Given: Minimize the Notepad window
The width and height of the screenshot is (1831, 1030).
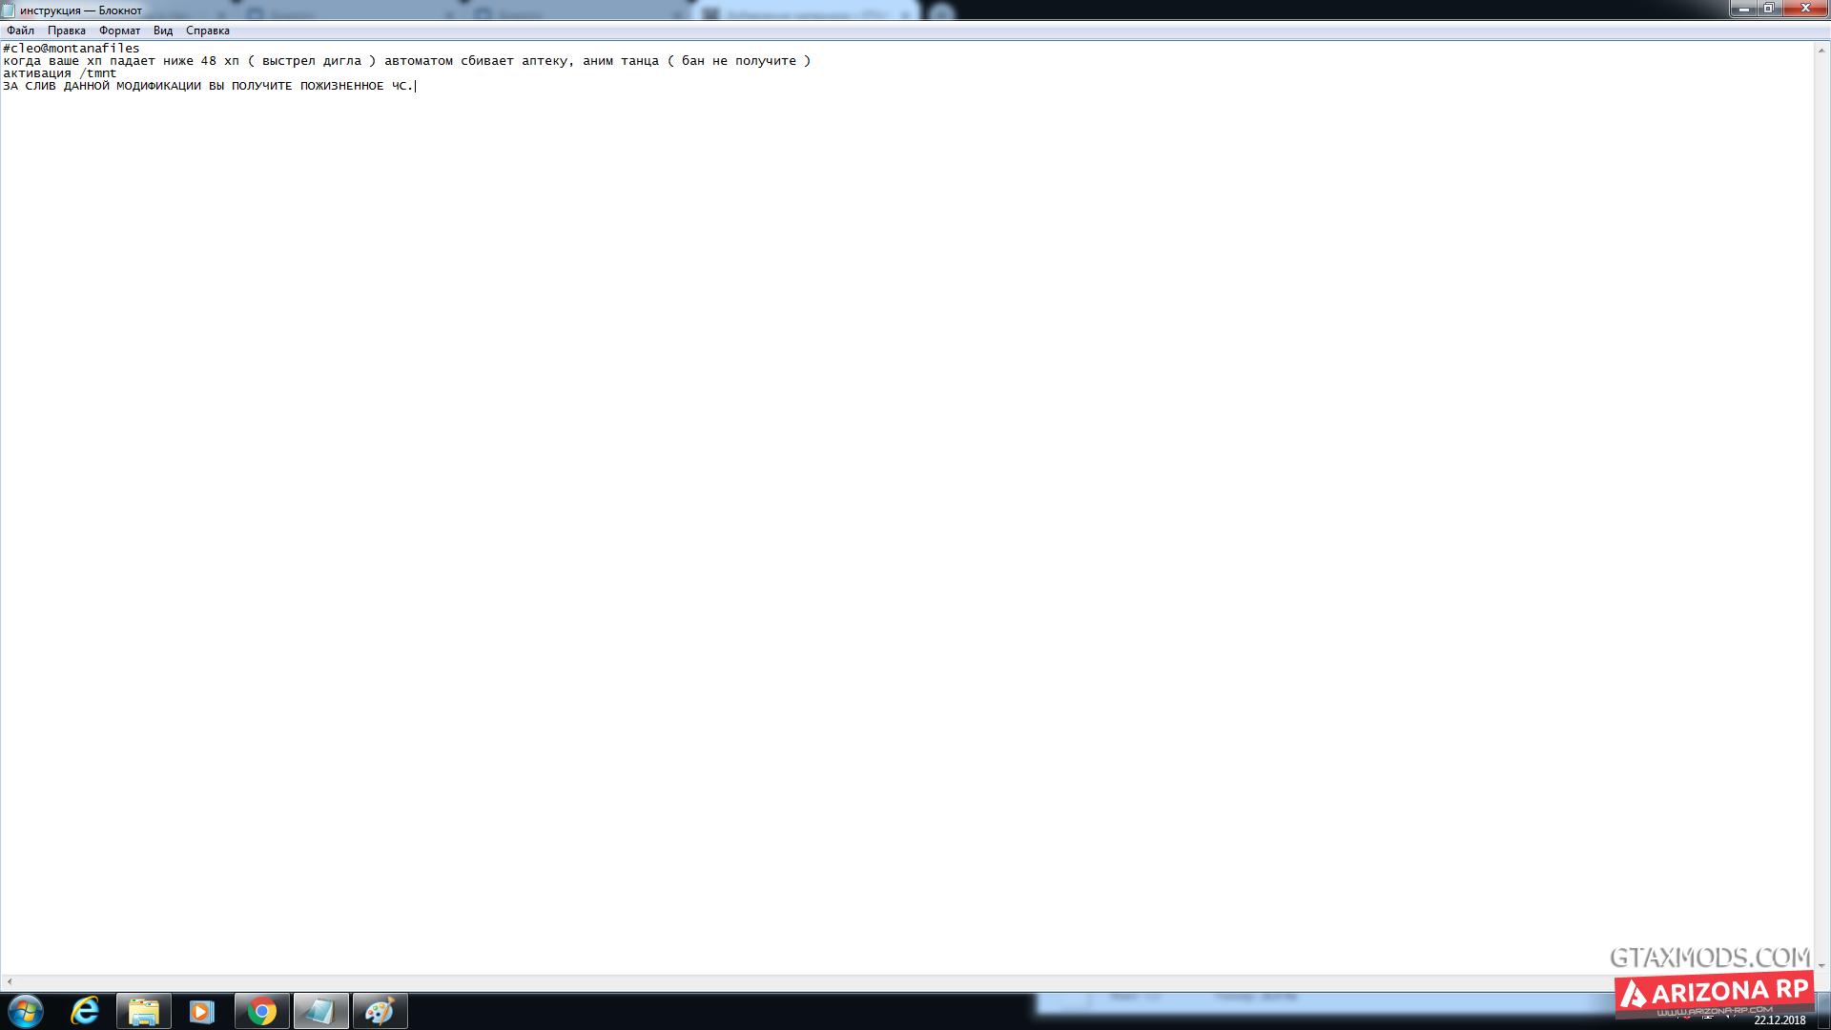Looking at the screenshot, I should 1744,9.
